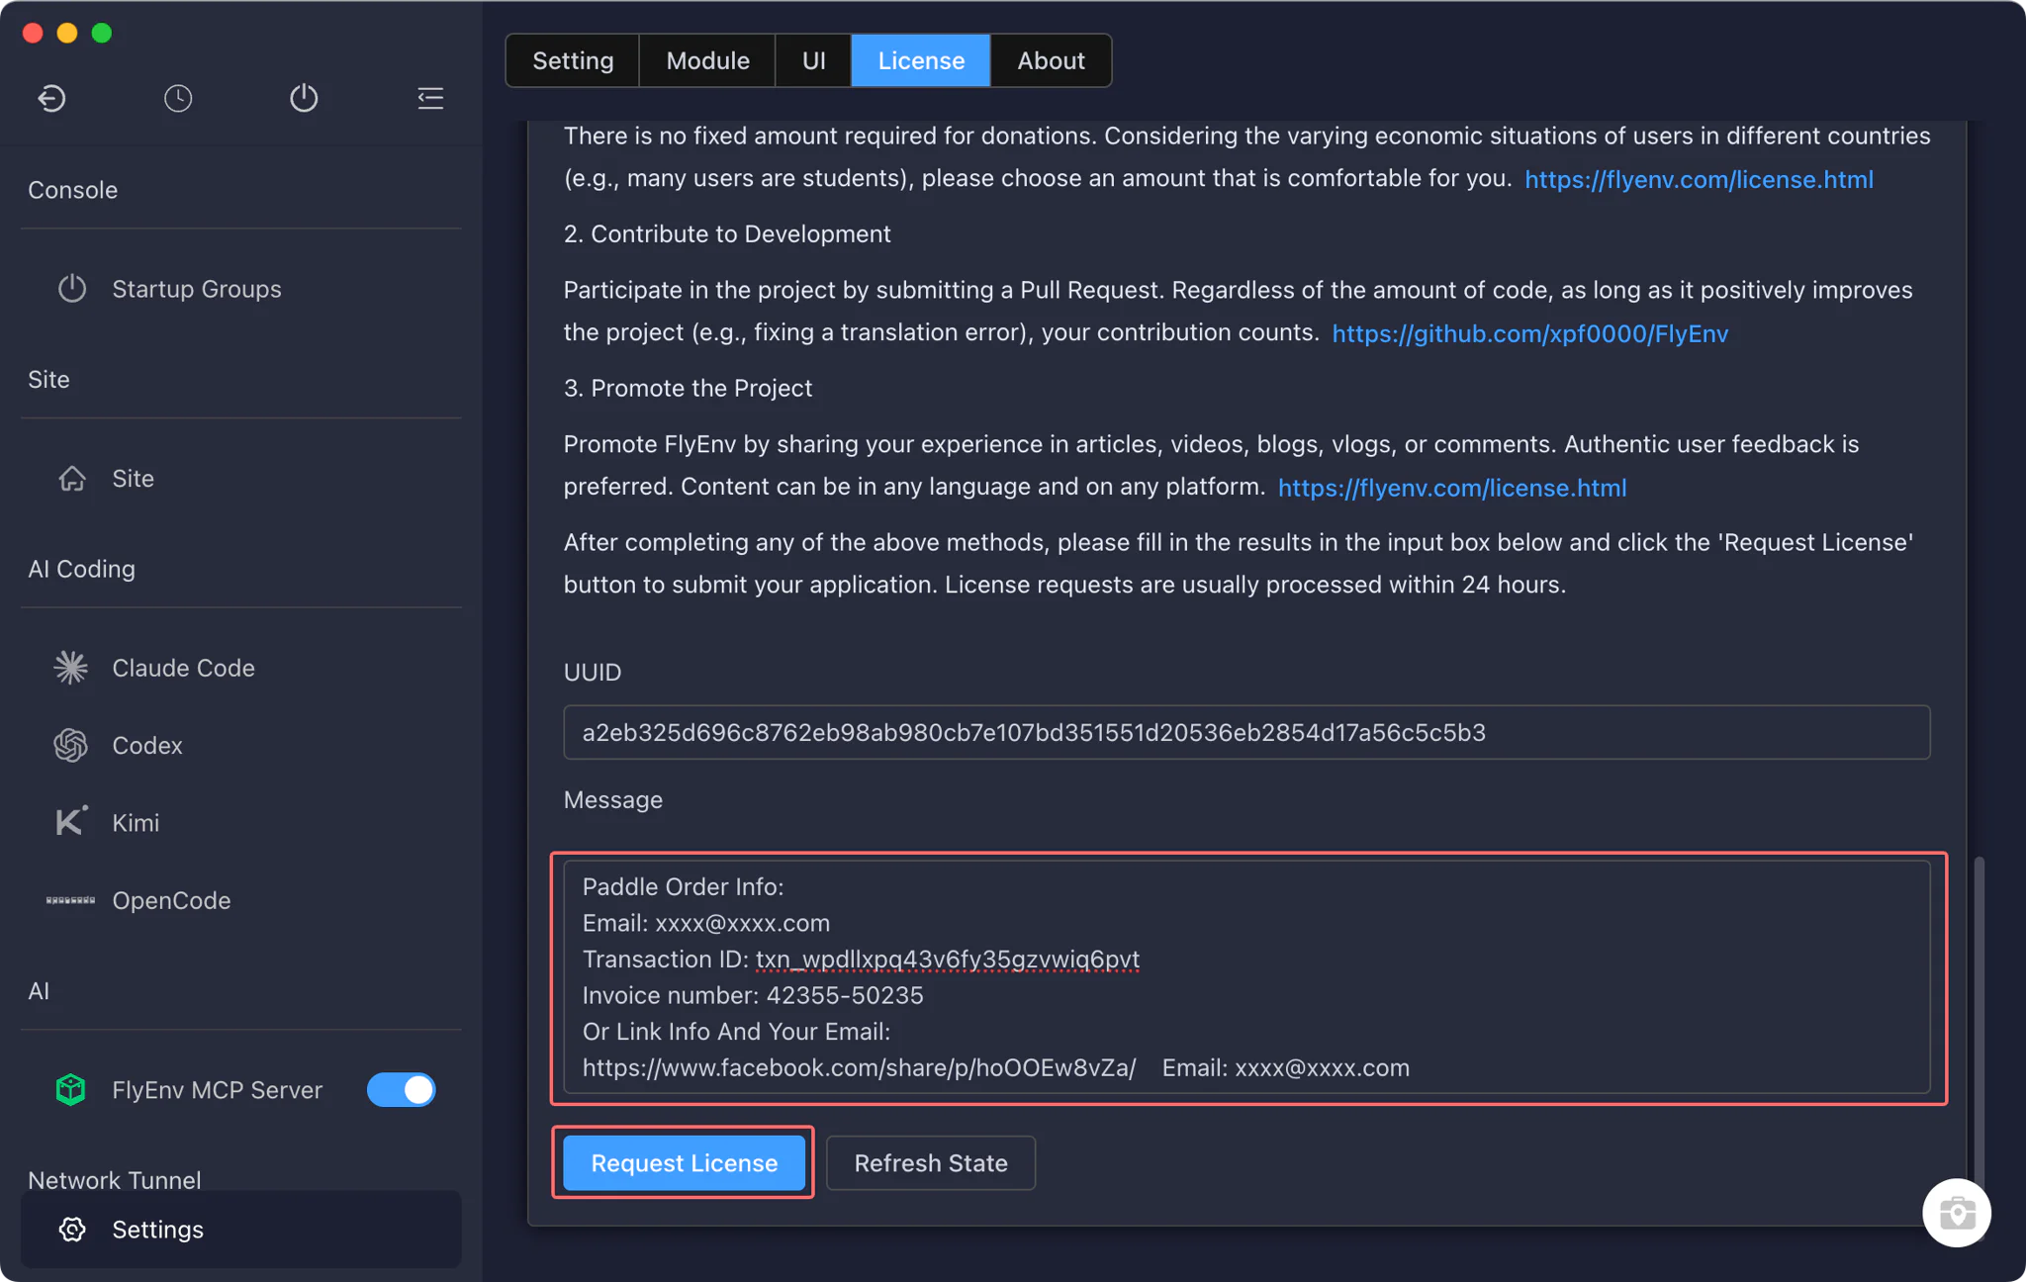This screenshot has width=2026, height=1282.
Task: Click the Refresh State button
Action: (x=931, y=1163)
